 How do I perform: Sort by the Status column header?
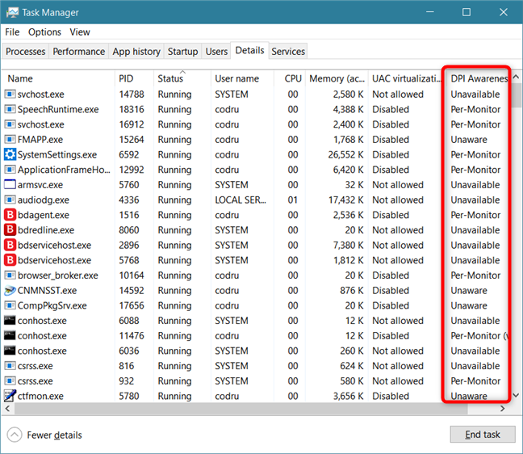tap(182, 78)
